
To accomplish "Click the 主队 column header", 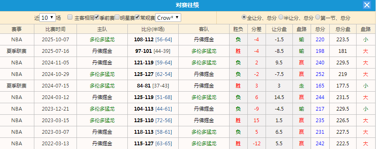I will 102,29.
